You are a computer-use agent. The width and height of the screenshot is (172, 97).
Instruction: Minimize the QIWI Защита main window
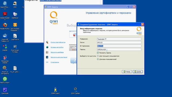pos(128,7)
